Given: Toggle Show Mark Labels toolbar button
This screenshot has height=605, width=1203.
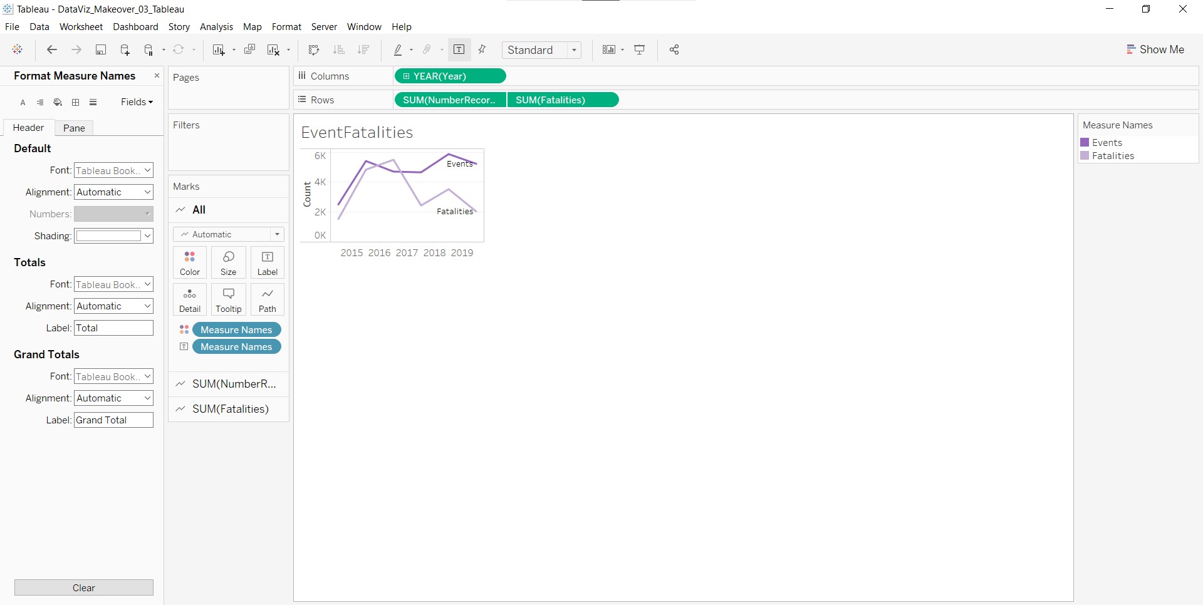Looking at the screenshot, I should tap(459, 50).
